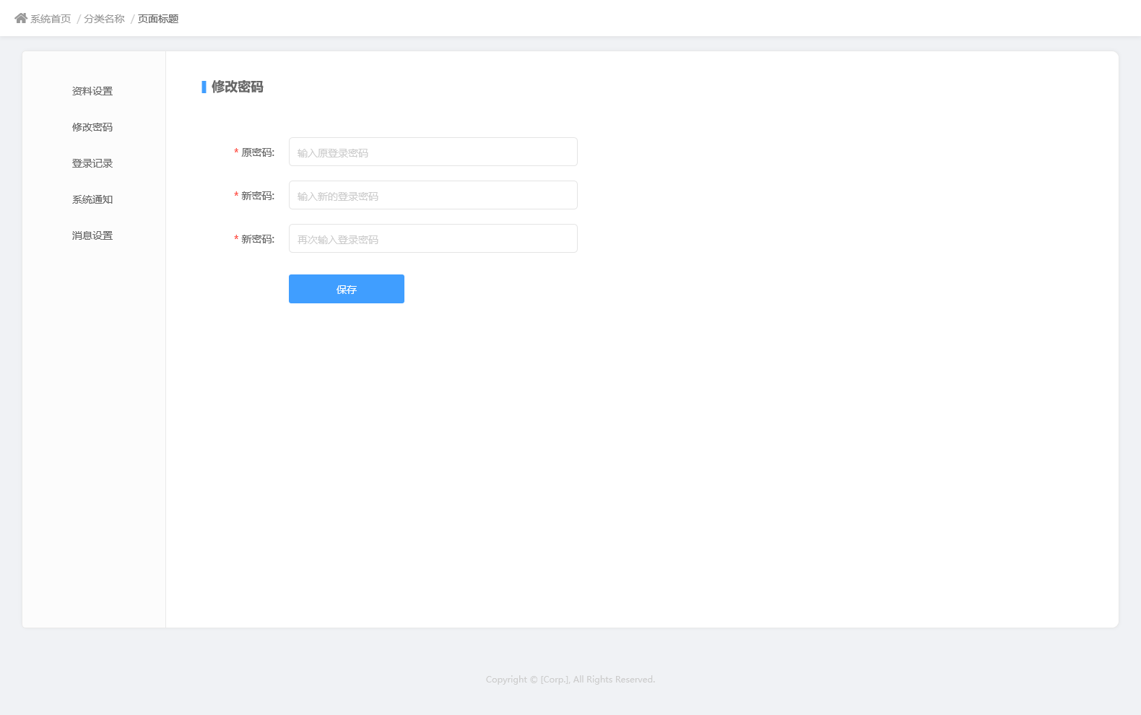
Task: Focus the 原密码 input field
Action: 433,152
